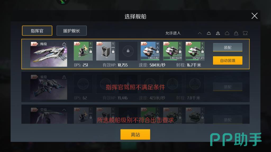This screenshot has height=152, width=271.
Task: Switch to the 援护舰长 tab
Action: pos(71,31)
